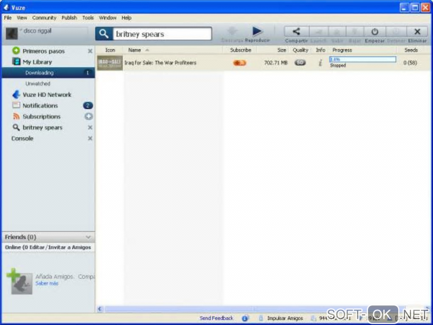The height and width of the screenshot is (325, 433).
Task: Click the Info column header
Action: 321,50
